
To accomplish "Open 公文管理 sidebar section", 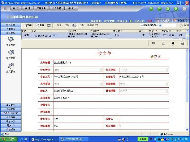I will (x=11, y=33).
